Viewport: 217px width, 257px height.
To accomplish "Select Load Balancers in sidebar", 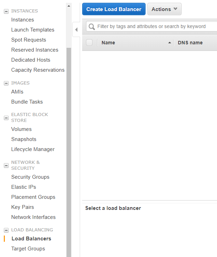I will pos(31,239).
